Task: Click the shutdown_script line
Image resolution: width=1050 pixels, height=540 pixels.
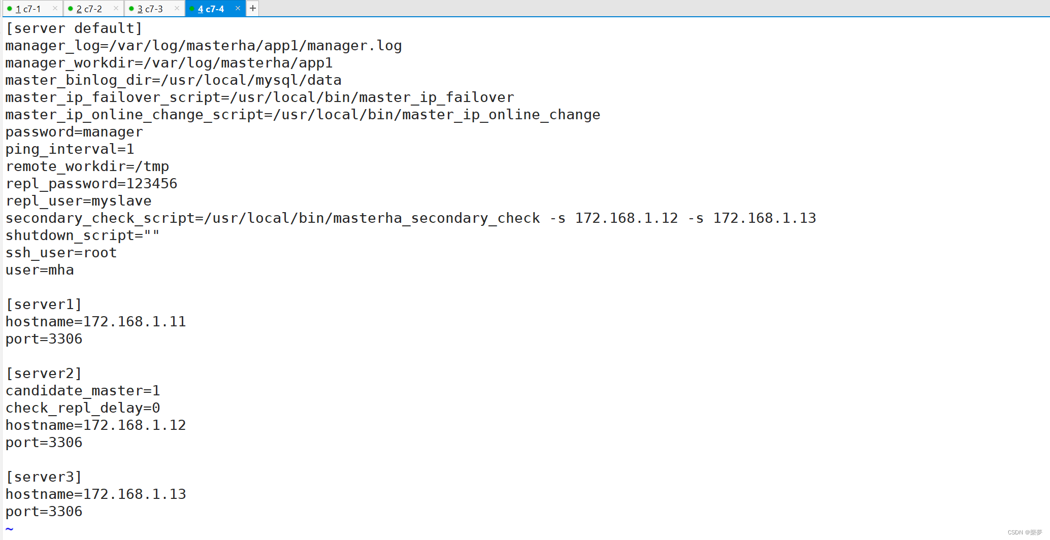Action: pyautogui.click(x=82, y=235)
